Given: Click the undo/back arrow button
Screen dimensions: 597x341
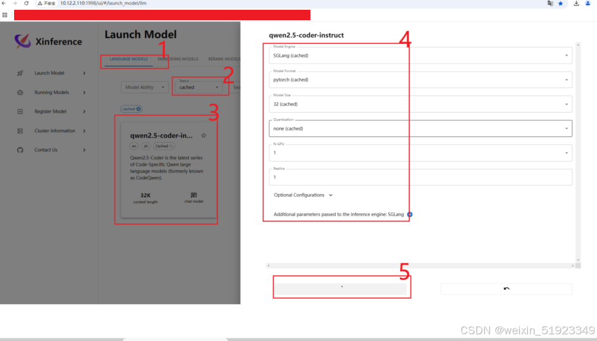Looking at the screenshot, I should click(x=506, y=289).
